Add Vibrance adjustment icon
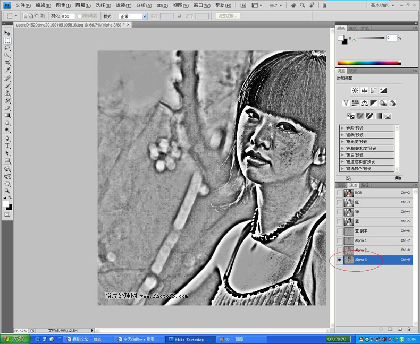The height and width of the screenshot is (344, 420). (346, 103)
